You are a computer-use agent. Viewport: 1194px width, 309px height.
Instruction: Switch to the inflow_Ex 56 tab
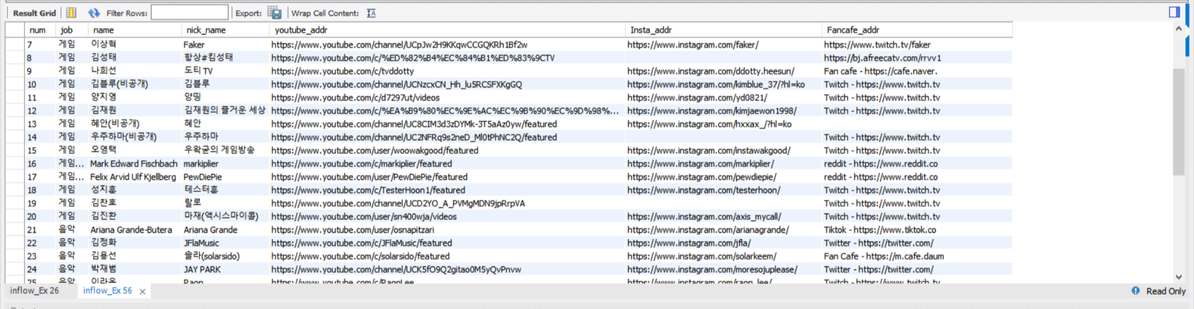coord(108,290)
